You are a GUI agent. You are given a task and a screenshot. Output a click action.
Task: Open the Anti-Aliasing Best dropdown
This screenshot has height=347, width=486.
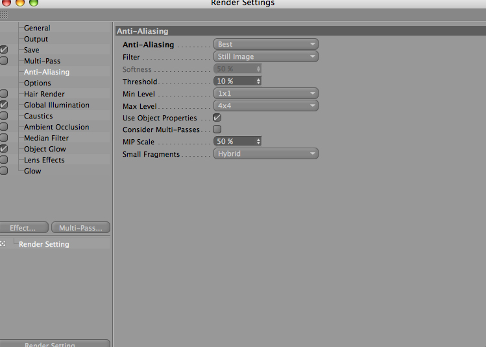pos(266,44)
